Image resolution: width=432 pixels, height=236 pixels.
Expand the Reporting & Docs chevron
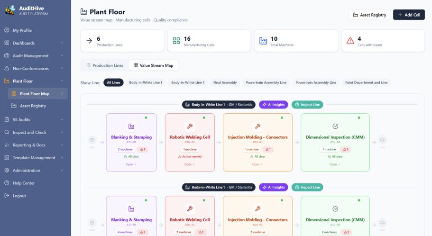tap(62, 145)
